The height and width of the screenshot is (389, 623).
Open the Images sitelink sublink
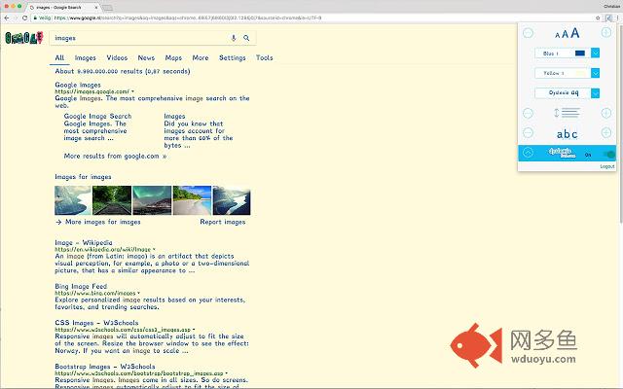pyautogui.click(x=174, y=117)
